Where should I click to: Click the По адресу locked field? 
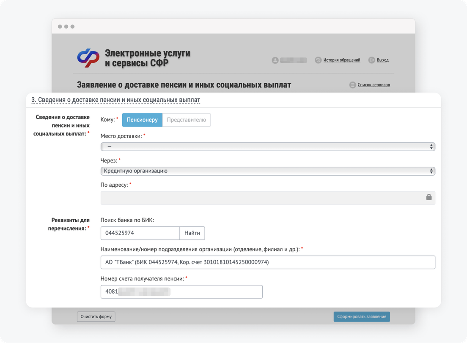268,198
